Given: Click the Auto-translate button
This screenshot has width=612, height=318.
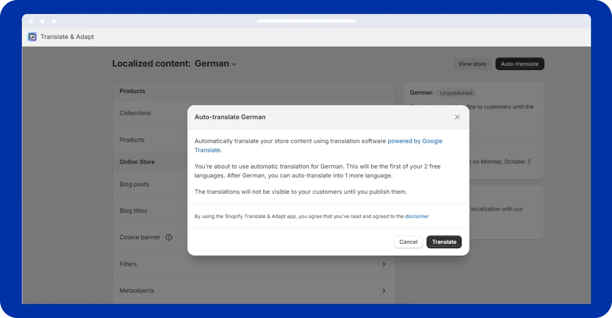Looking at the screenshot, I should tap(519, 64).
